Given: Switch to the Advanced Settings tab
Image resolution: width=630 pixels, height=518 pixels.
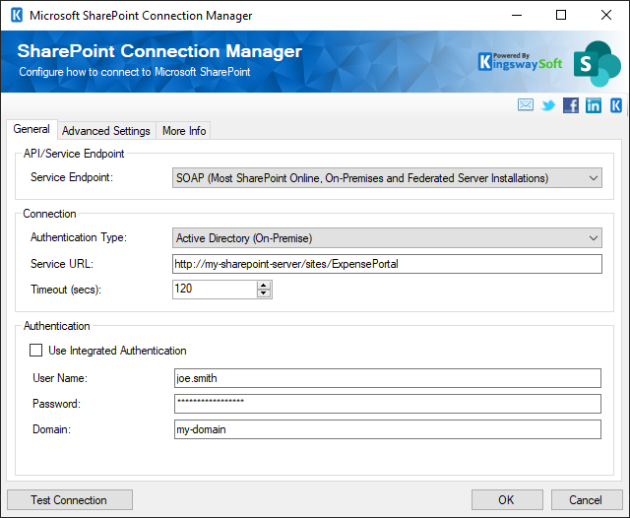Looking at the screenshot, I should 106,131.
